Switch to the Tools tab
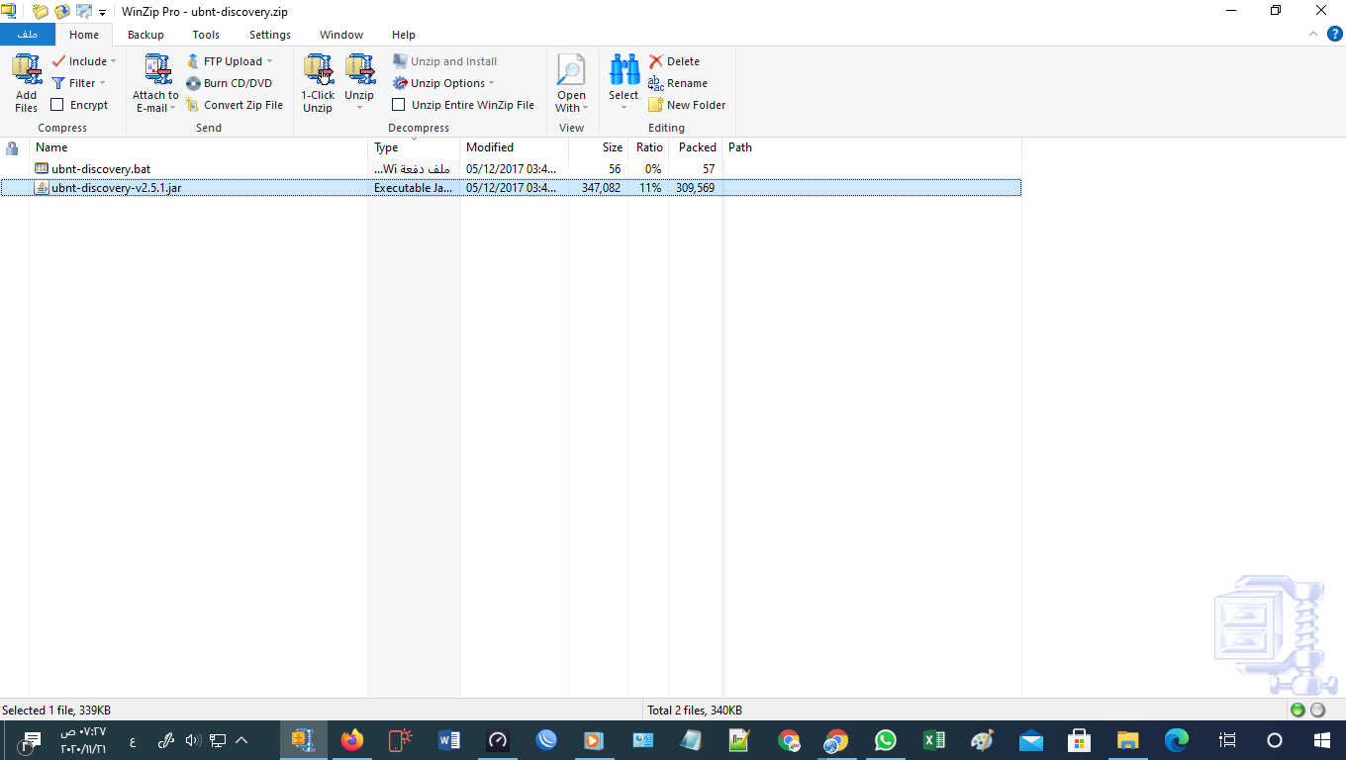 tap(206, 35)
